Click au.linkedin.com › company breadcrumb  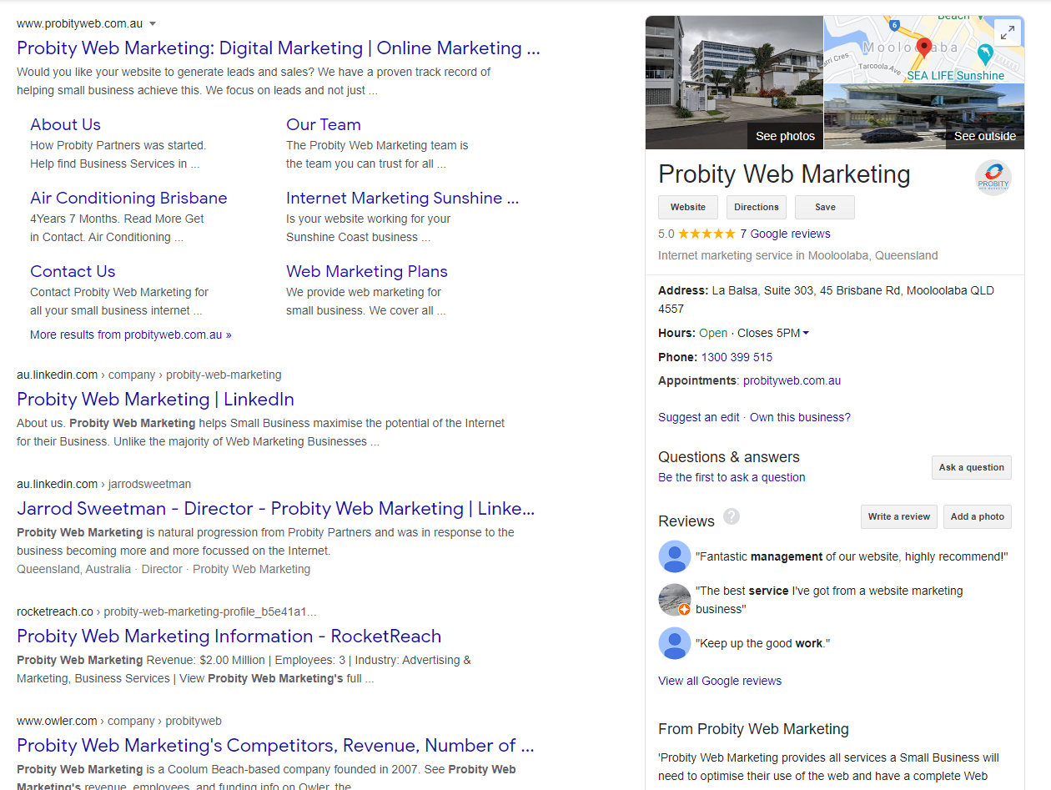pyautogui.click(x=149, y=375)
